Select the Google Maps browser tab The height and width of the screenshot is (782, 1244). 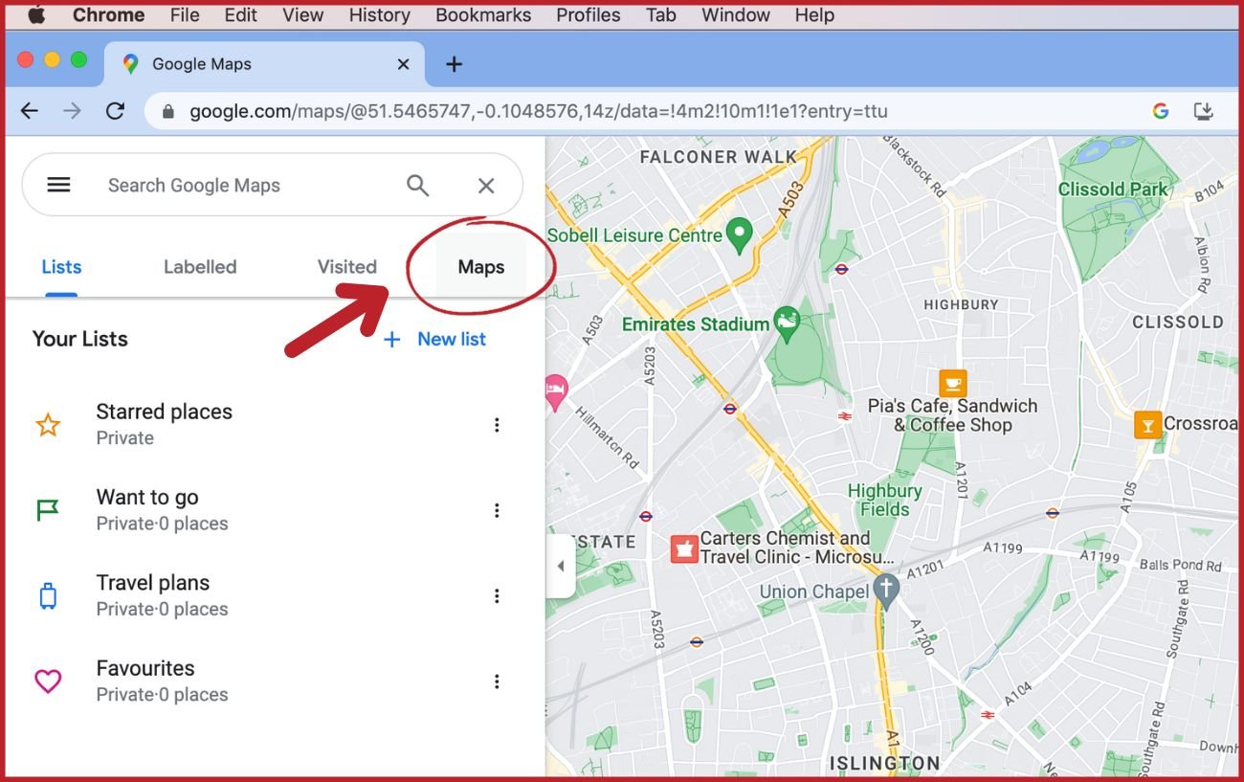[262, 63]
